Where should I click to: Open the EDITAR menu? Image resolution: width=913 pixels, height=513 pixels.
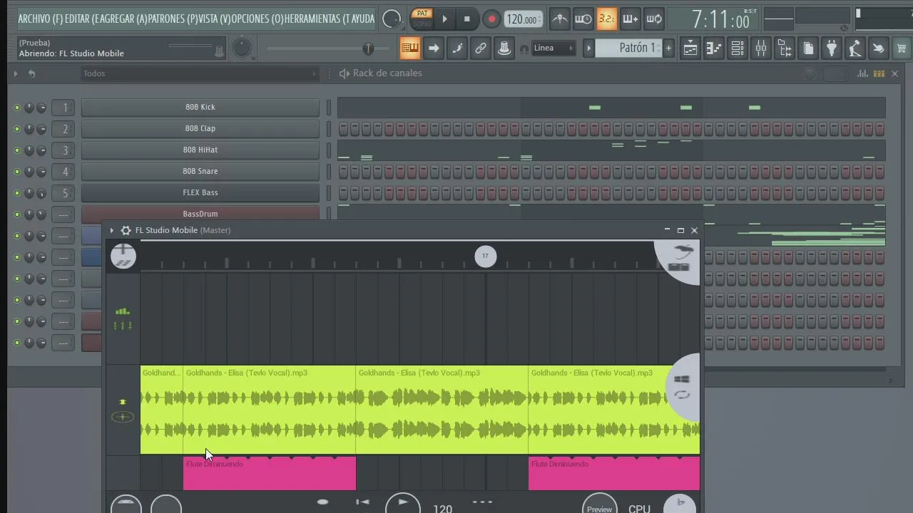point(81,19)
